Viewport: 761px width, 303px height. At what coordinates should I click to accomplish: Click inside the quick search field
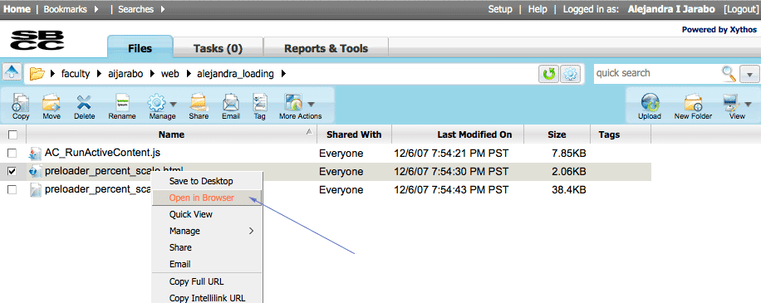(x=656, y=73)
